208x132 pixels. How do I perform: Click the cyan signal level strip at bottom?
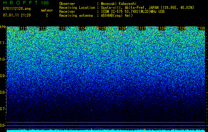(106, 131)
